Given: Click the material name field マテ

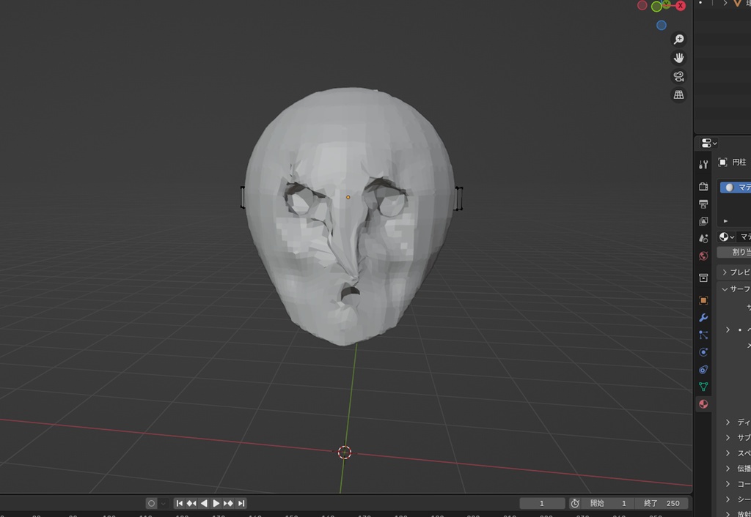Looking at the screenshot, I should click(744, 237).
